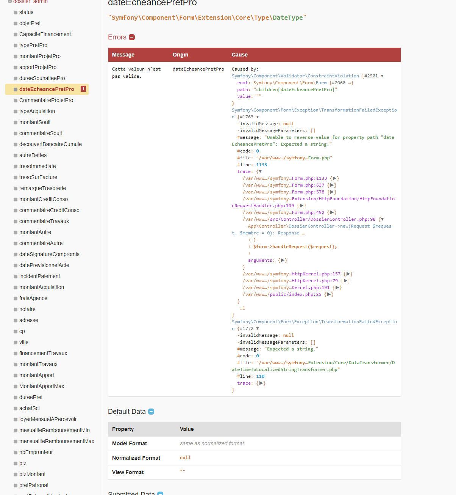Click the red error badge on dateEcheancePretPro
The image size is (456, 495).
tap(83, 89)
